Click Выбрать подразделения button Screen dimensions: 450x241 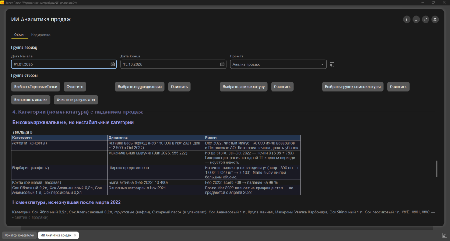[x=139, y=87]
